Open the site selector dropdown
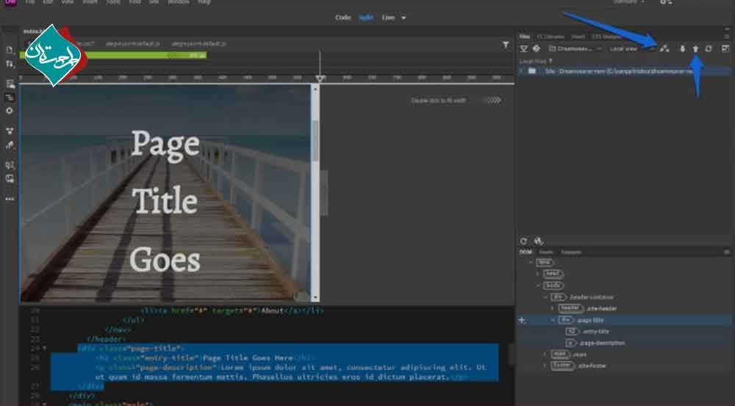This screenshot has height=406, width=735. point(576,48)
